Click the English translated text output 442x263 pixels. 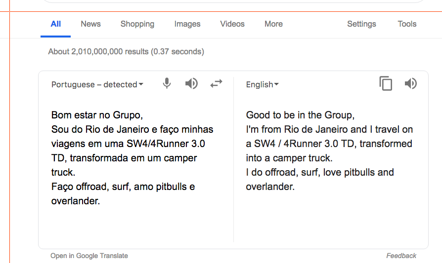click(x=329, y=150)
